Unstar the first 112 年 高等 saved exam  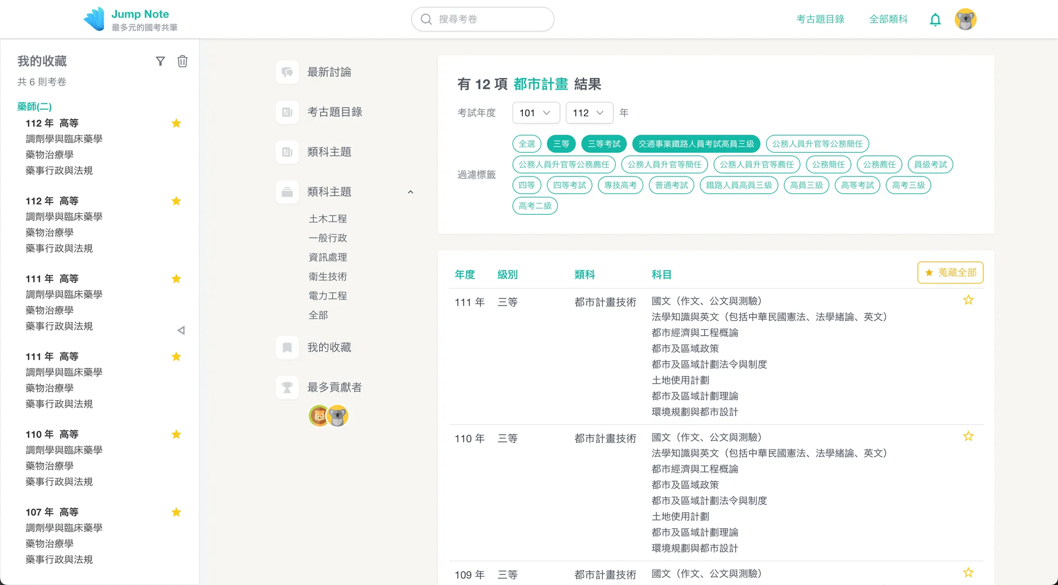point(176,123)
